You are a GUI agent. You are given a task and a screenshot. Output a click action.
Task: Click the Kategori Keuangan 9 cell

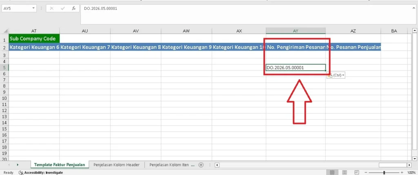186,47
